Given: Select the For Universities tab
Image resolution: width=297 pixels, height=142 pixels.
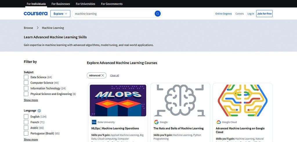Looking at the screenshot, I should [x=86, y=4].
